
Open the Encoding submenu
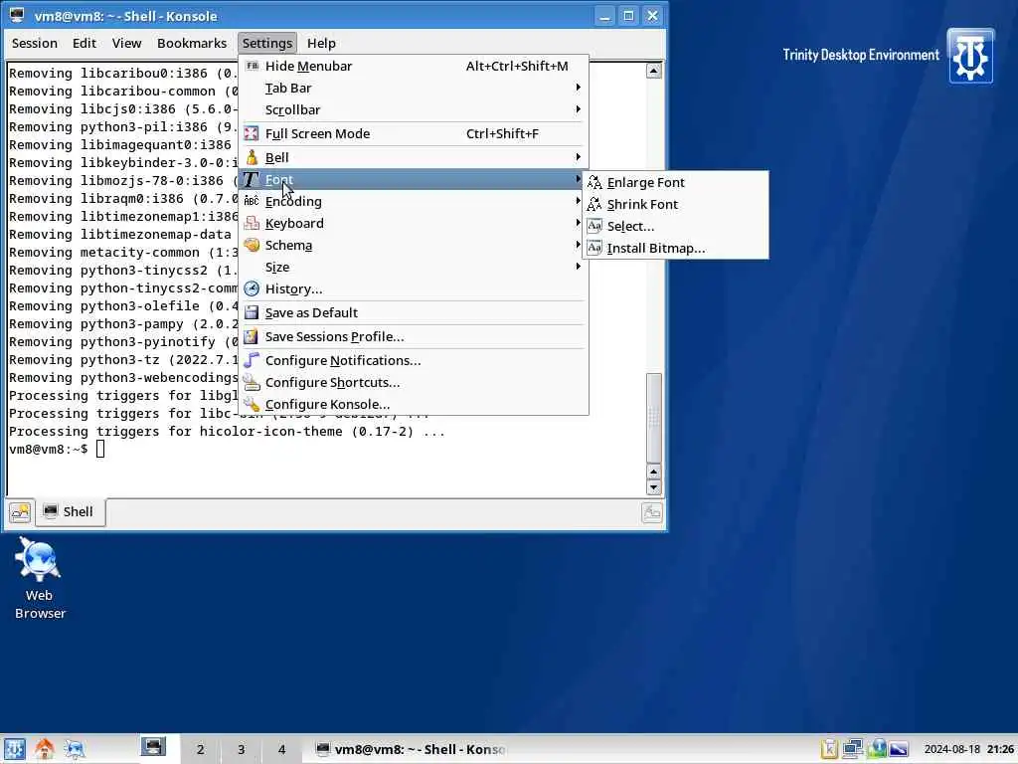point(415,201)
